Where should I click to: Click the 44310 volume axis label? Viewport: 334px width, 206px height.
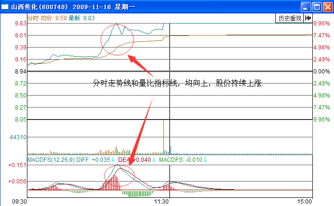tap(18, 137)
